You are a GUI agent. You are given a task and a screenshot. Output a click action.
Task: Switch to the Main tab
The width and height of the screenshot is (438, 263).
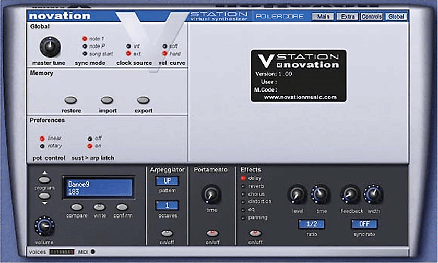point(323,17)
